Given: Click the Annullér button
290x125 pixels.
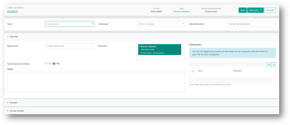Looking at the screenshot, I should point(270,10).
